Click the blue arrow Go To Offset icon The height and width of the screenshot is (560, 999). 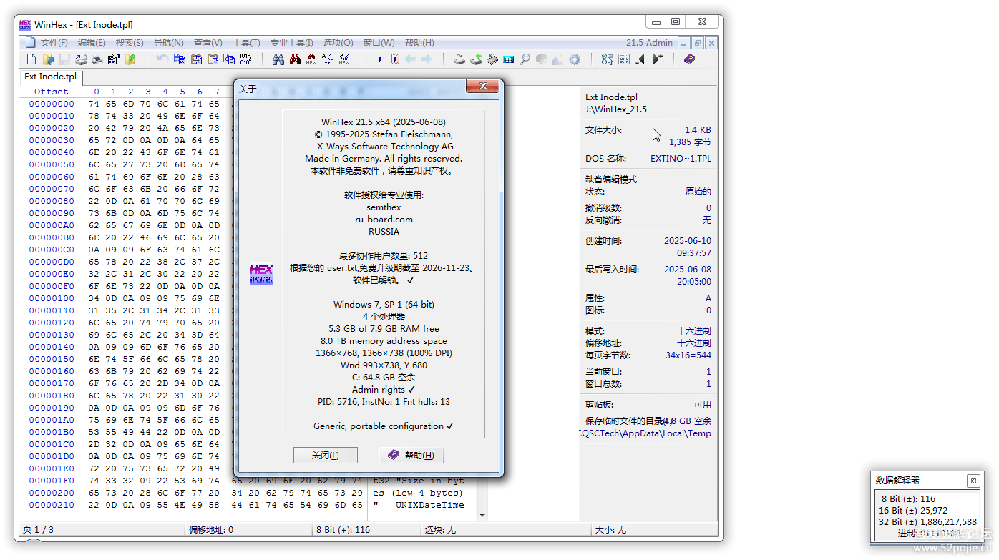tap(377, 59)
